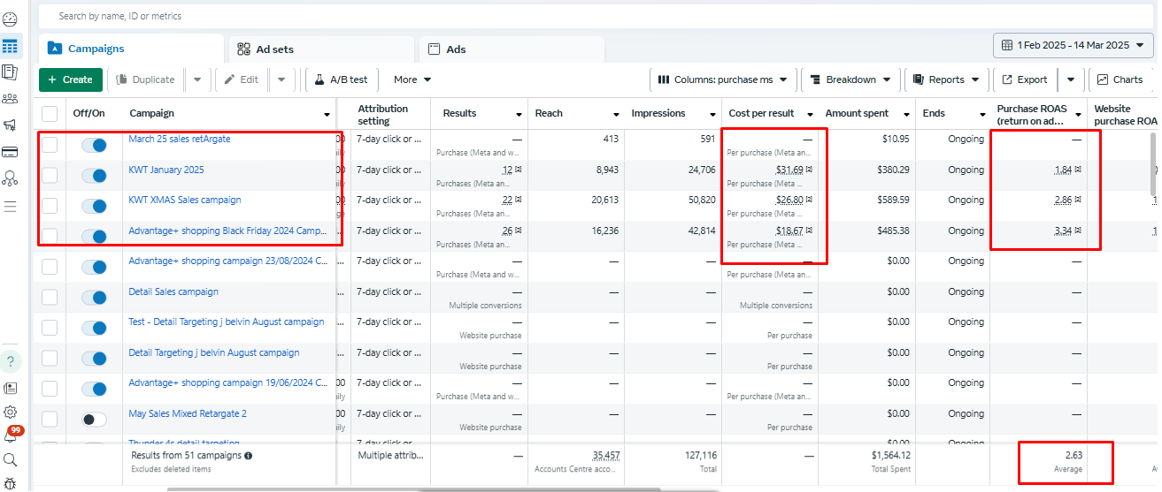This screenshot has height=492, width=1162.
Task: Open the Billing card icon in sidebar
Action: (x=10, y=152)
